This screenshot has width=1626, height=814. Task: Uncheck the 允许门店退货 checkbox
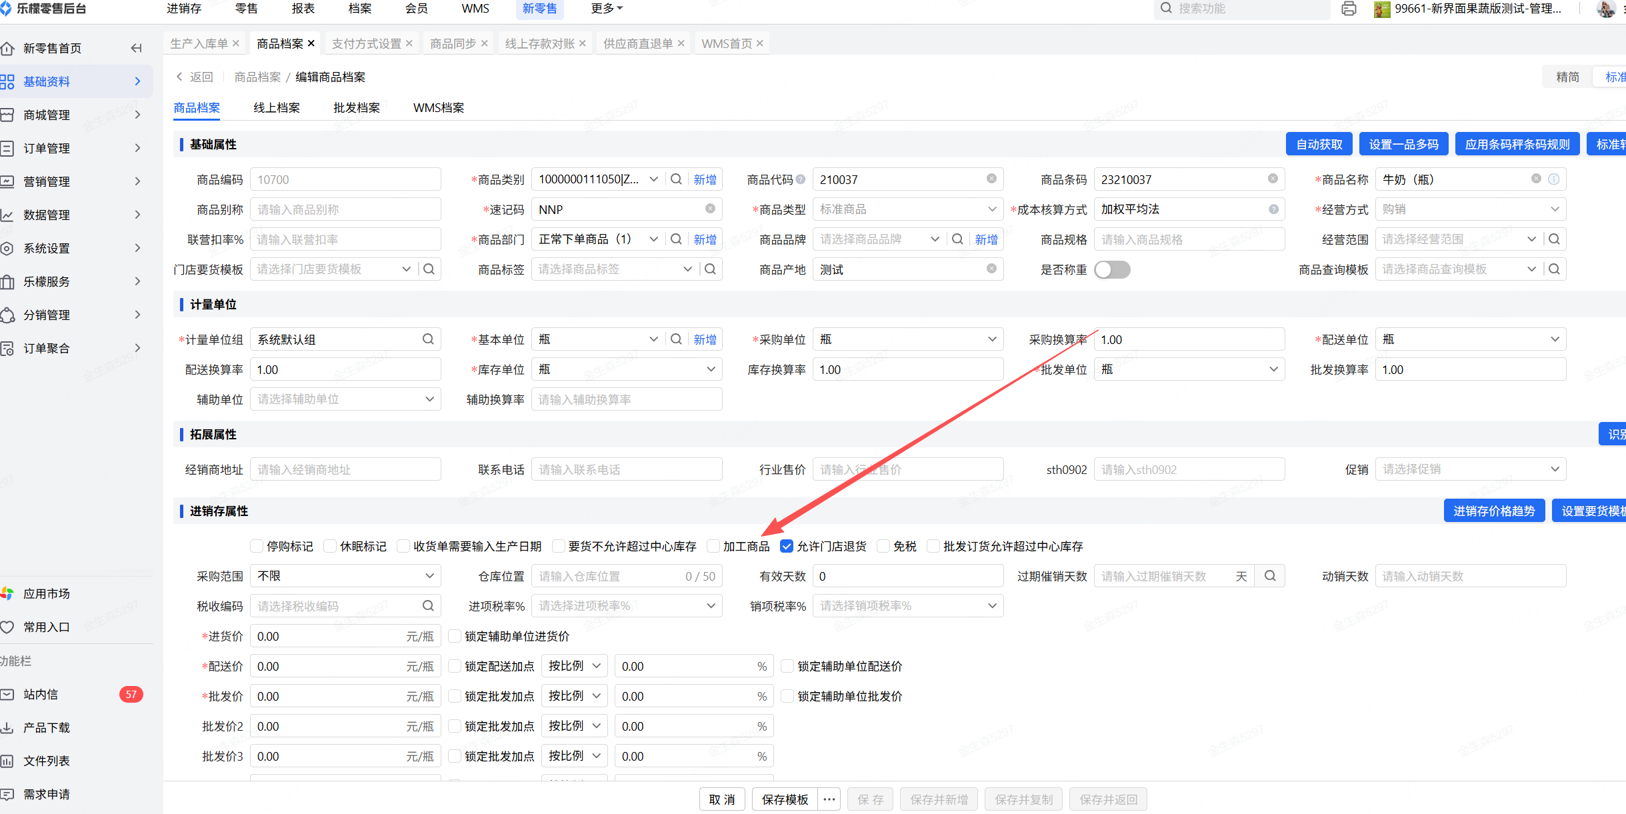tap(787, 546)
